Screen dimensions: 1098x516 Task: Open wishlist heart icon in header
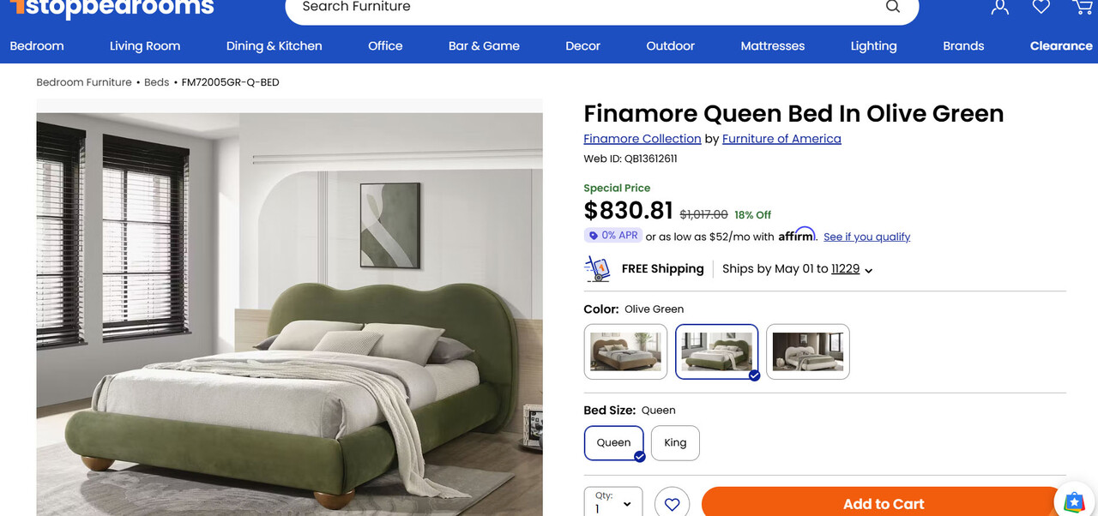(1041, 7)
